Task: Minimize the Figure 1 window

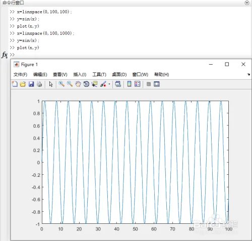Action: coord(211,64)
